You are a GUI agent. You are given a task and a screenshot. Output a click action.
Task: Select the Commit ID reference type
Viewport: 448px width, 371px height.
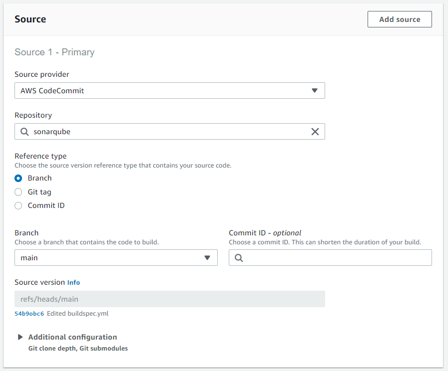tap(18, 205)
